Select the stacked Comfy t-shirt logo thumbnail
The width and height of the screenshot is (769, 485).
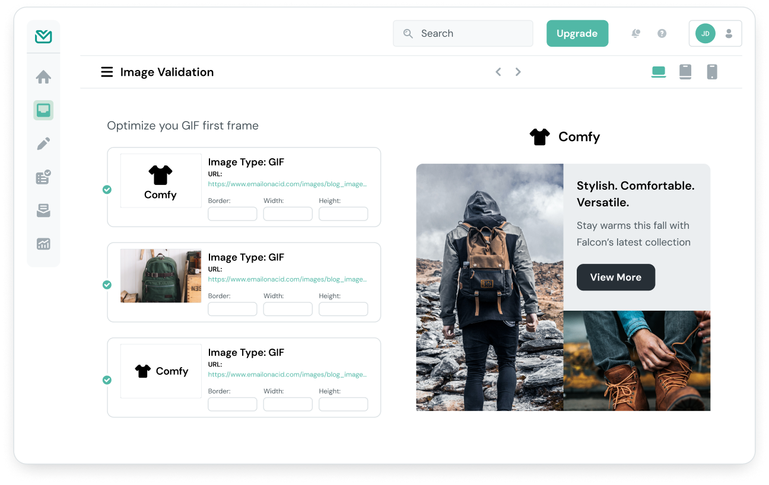[161, 181]
